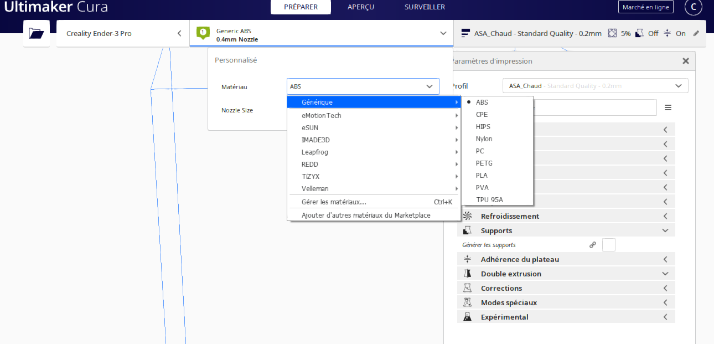714x344 pixels.
Task: Close the Paramètres d'impression panel
Action: (x=686, y=61)
